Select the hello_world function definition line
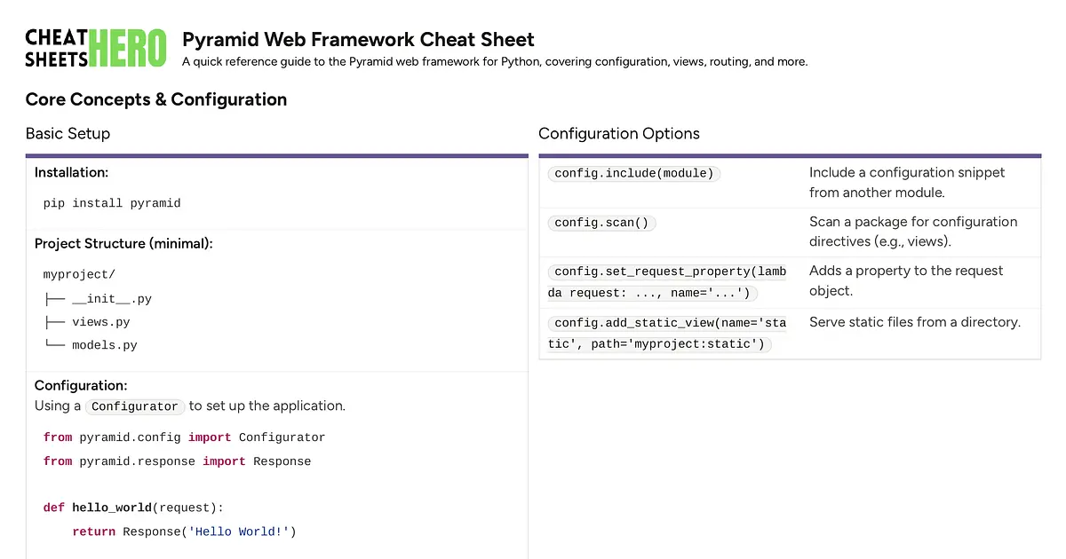1066x559 pixels. pyautogui.click(x=132, y=507)
